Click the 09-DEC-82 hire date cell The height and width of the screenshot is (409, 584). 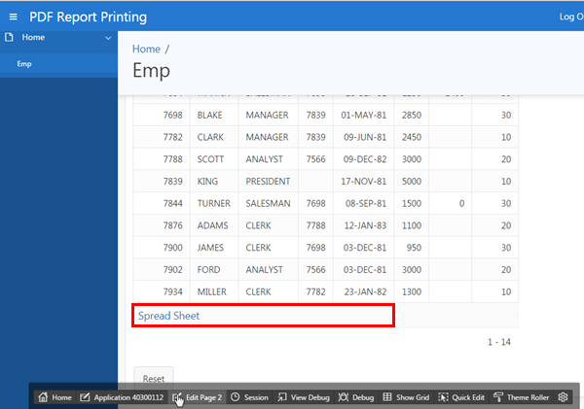[363, 159]
